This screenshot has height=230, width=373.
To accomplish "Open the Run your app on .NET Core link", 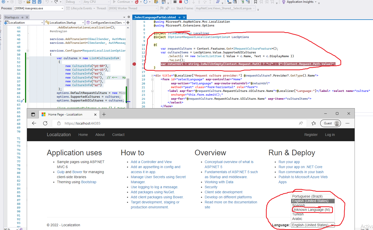I will (300, 167).
